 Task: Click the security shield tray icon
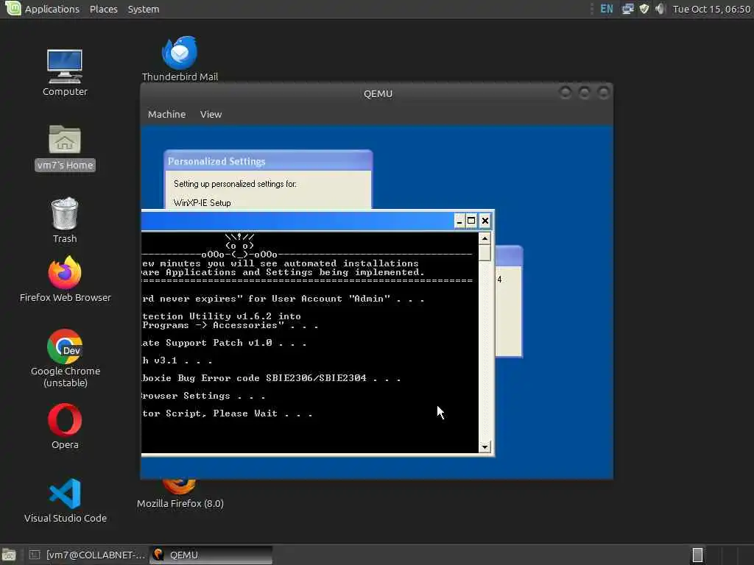(x=644, y=9)
